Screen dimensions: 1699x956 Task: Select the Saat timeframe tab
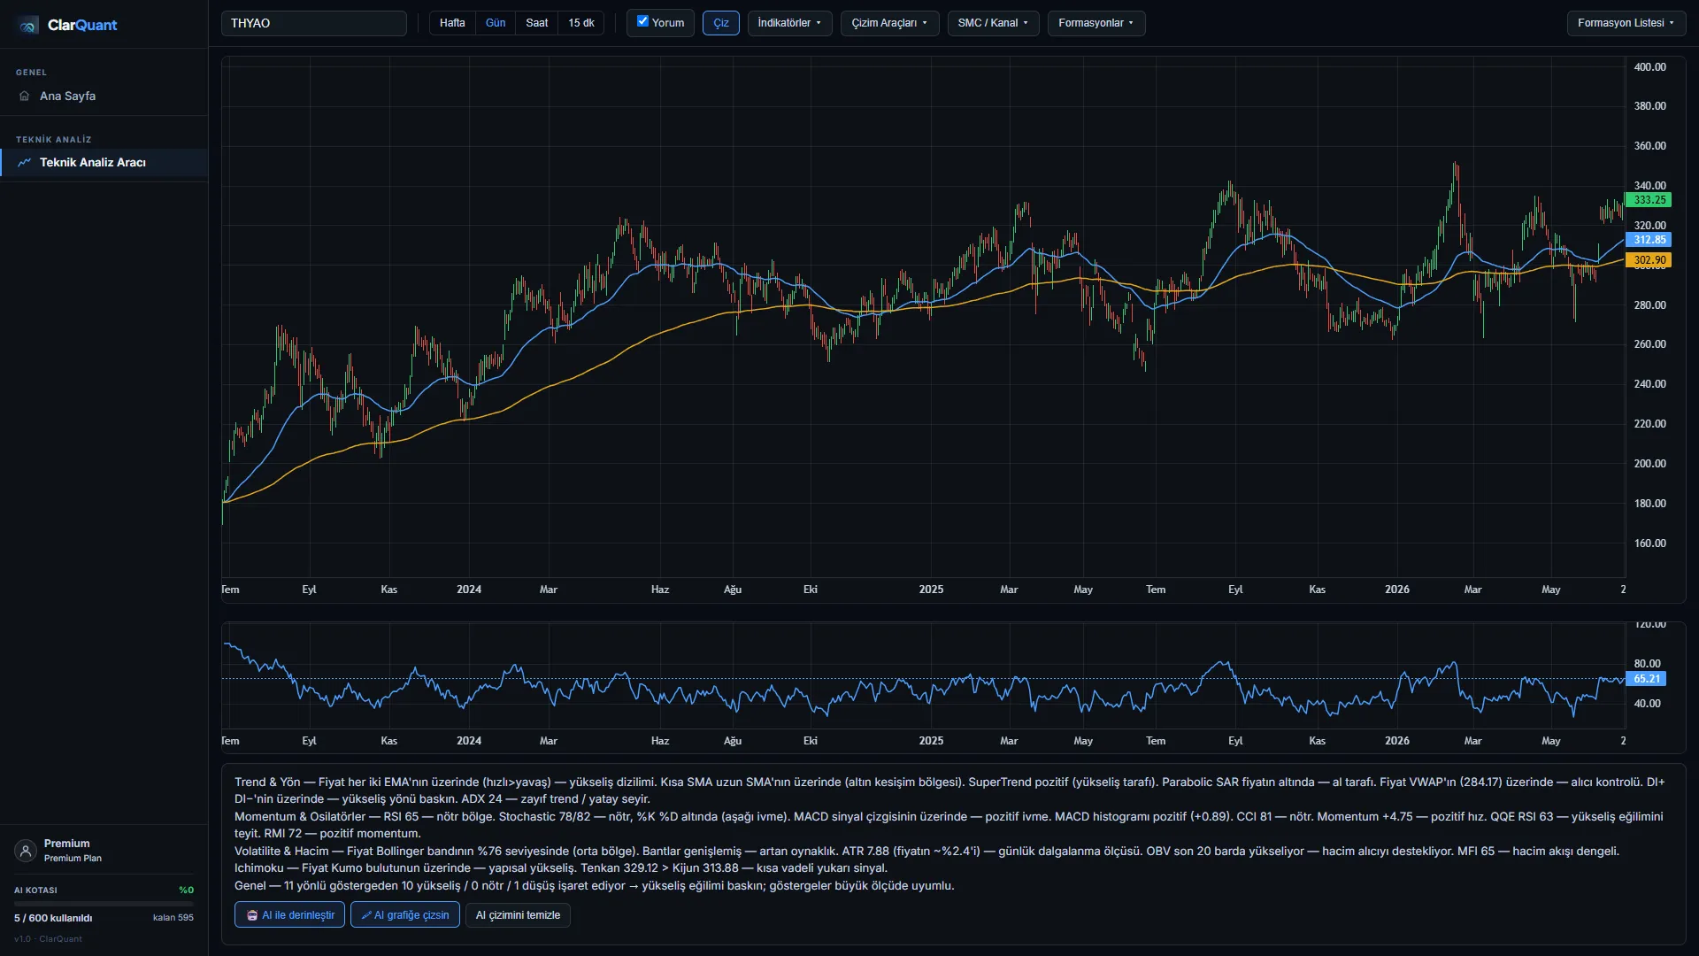(537, 23)
